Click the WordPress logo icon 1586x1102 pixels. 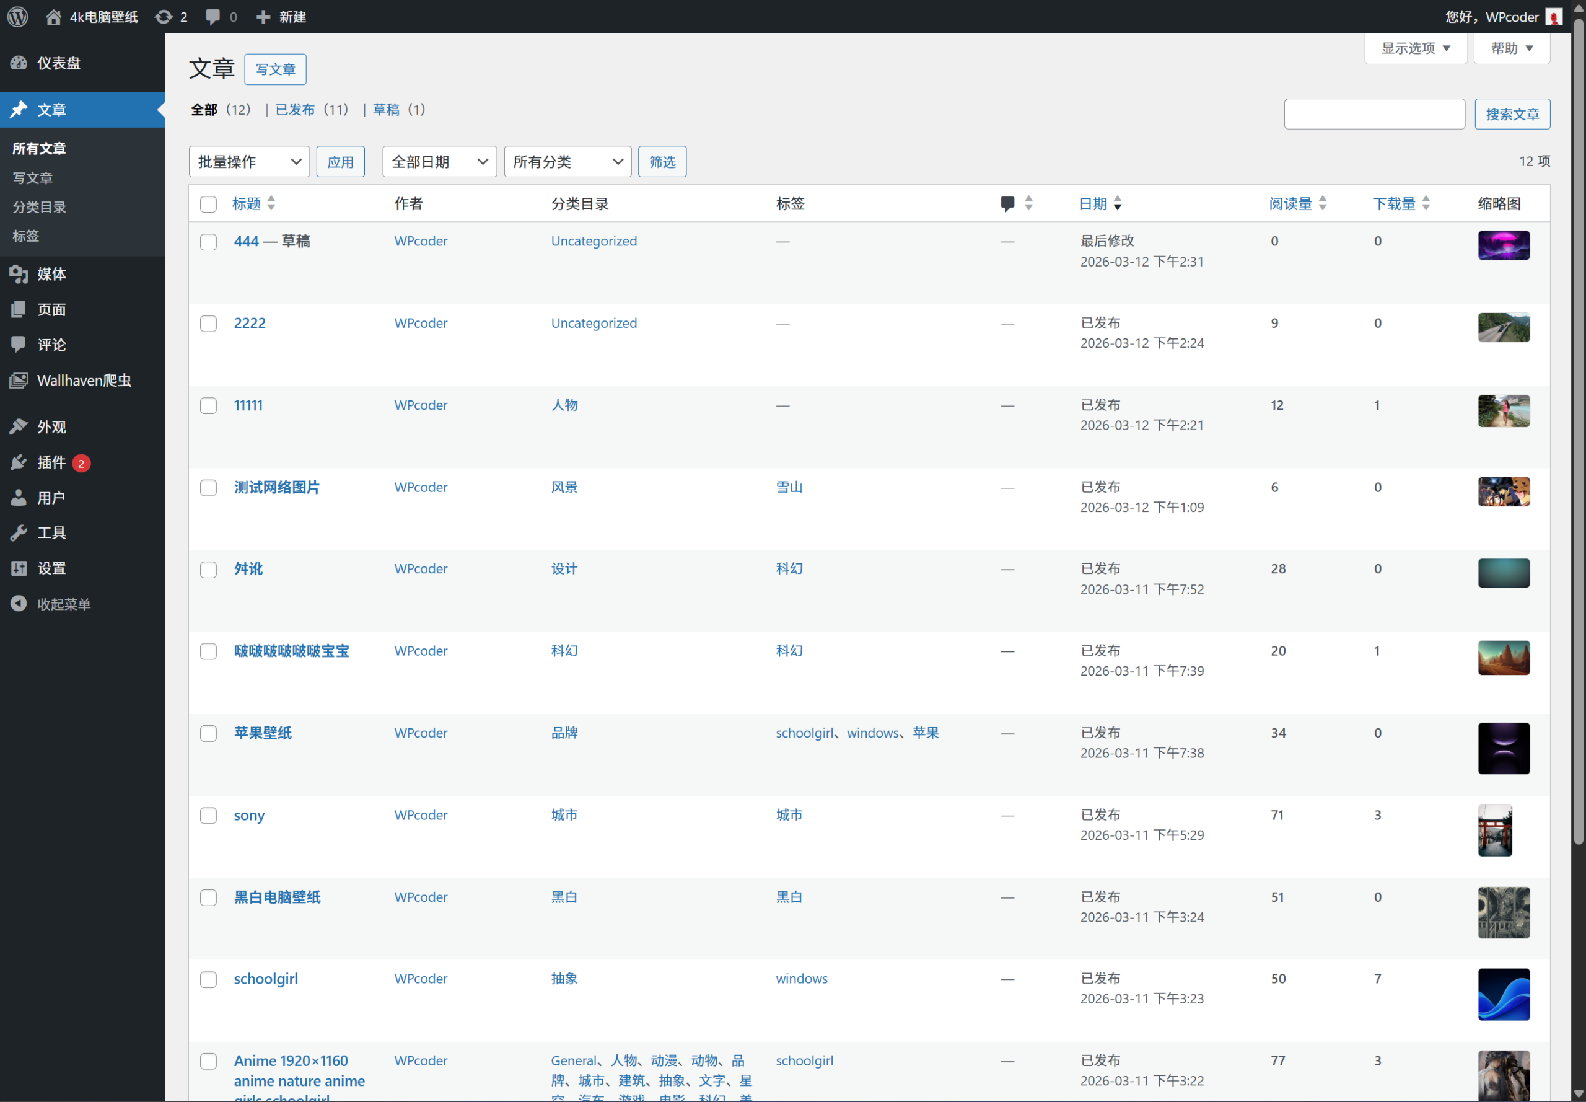pos(18,17)
